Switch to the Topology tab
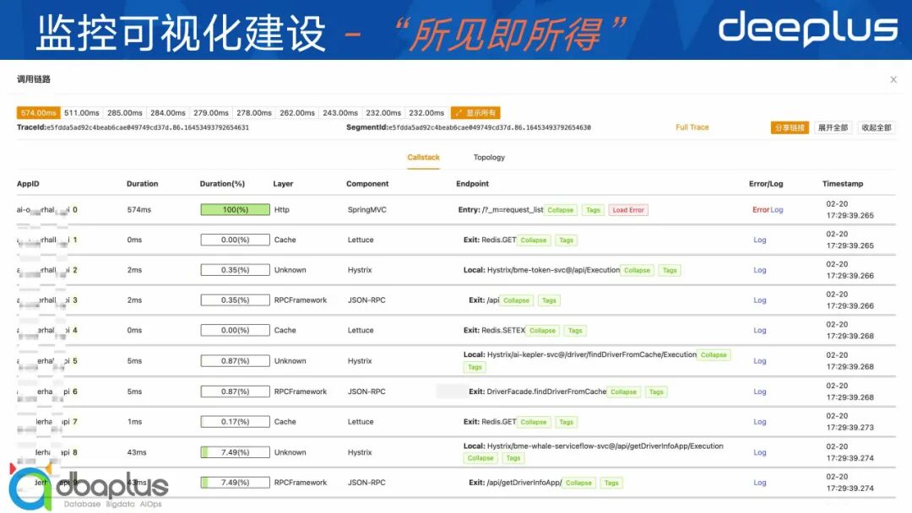Screen dimensions: 912x513 489,158
